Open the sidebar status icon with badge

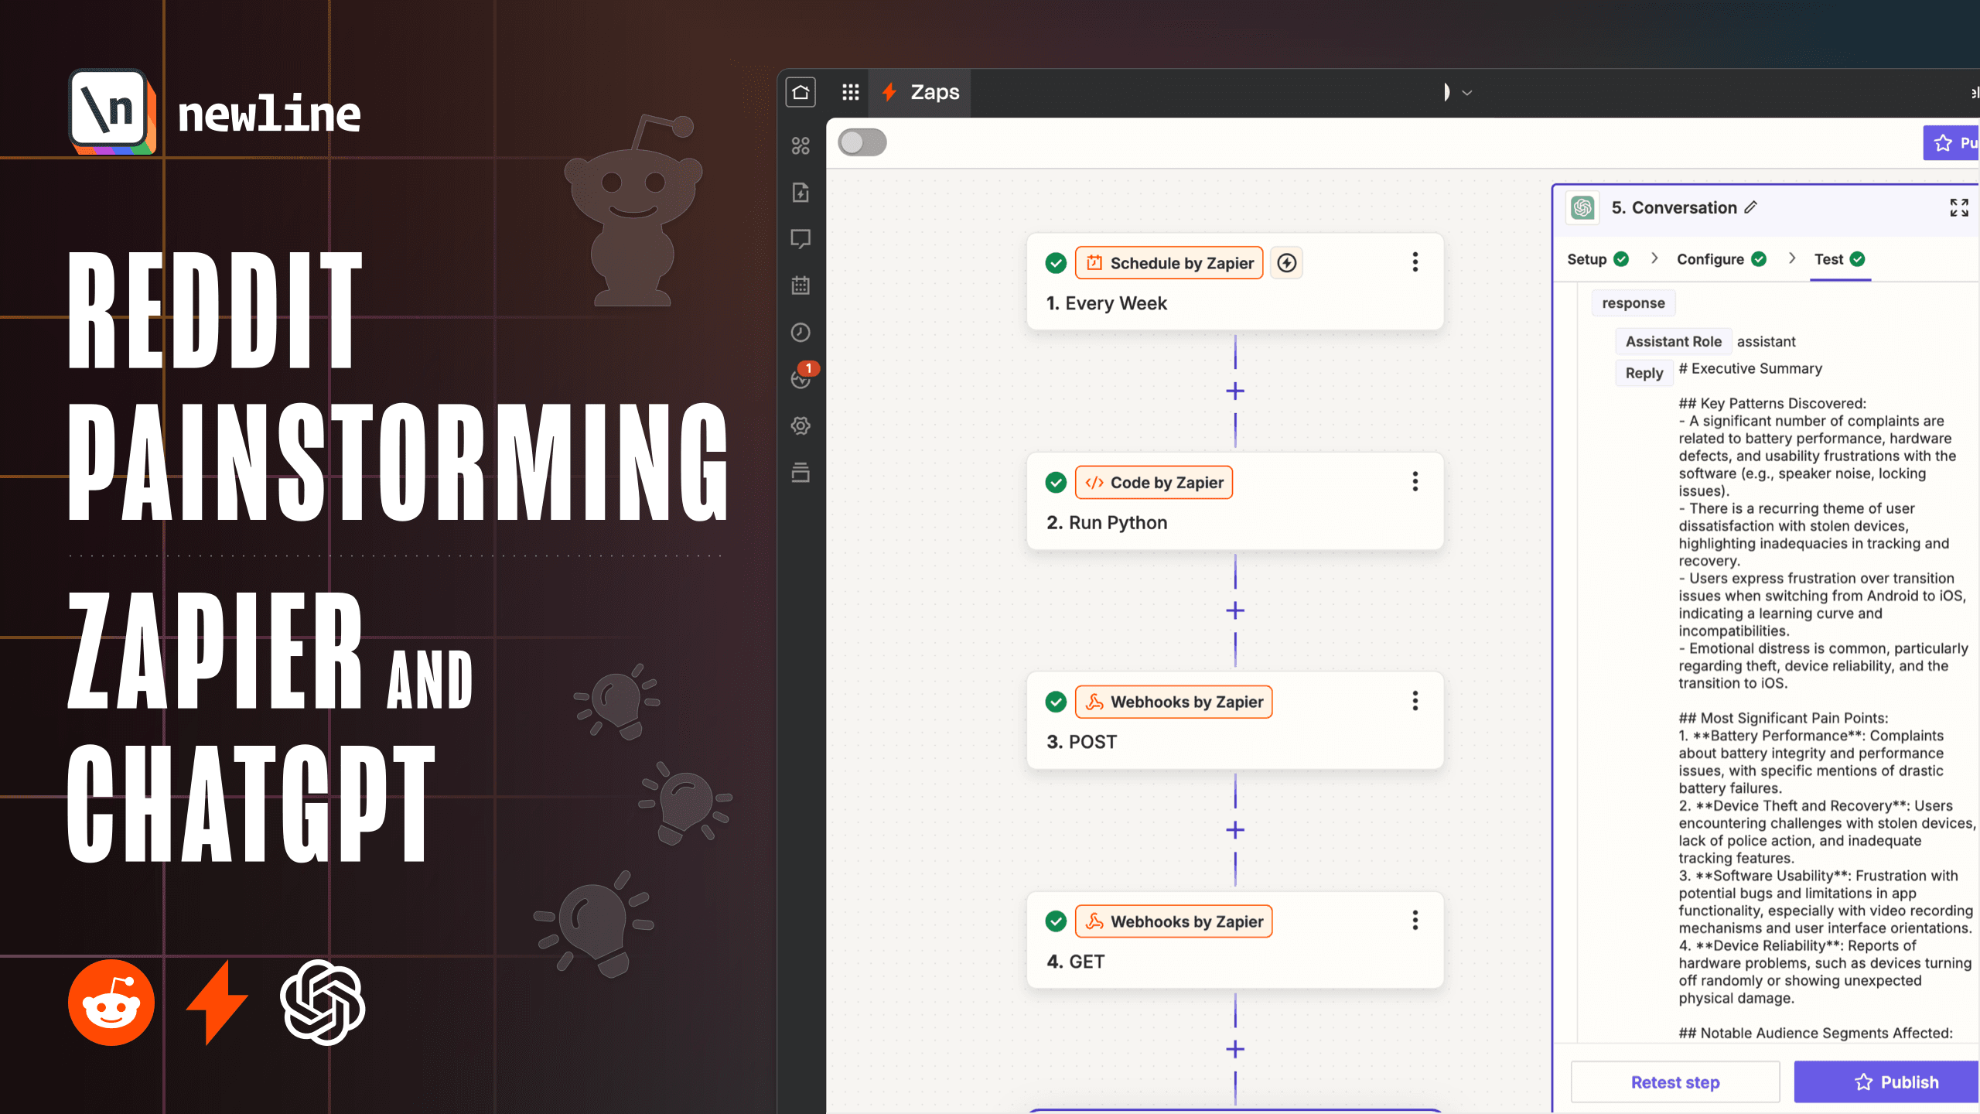coord(802,377)
